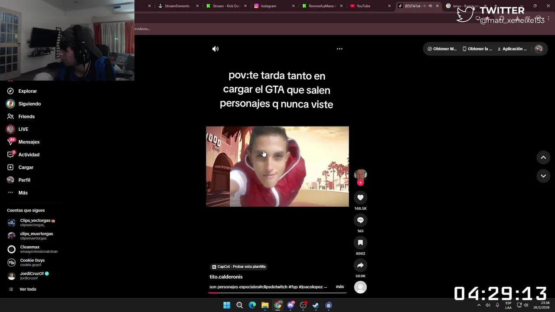Mute the TikTok tab via its speaker icon
This screenshot has width=555, height=312.
(430, 6)
